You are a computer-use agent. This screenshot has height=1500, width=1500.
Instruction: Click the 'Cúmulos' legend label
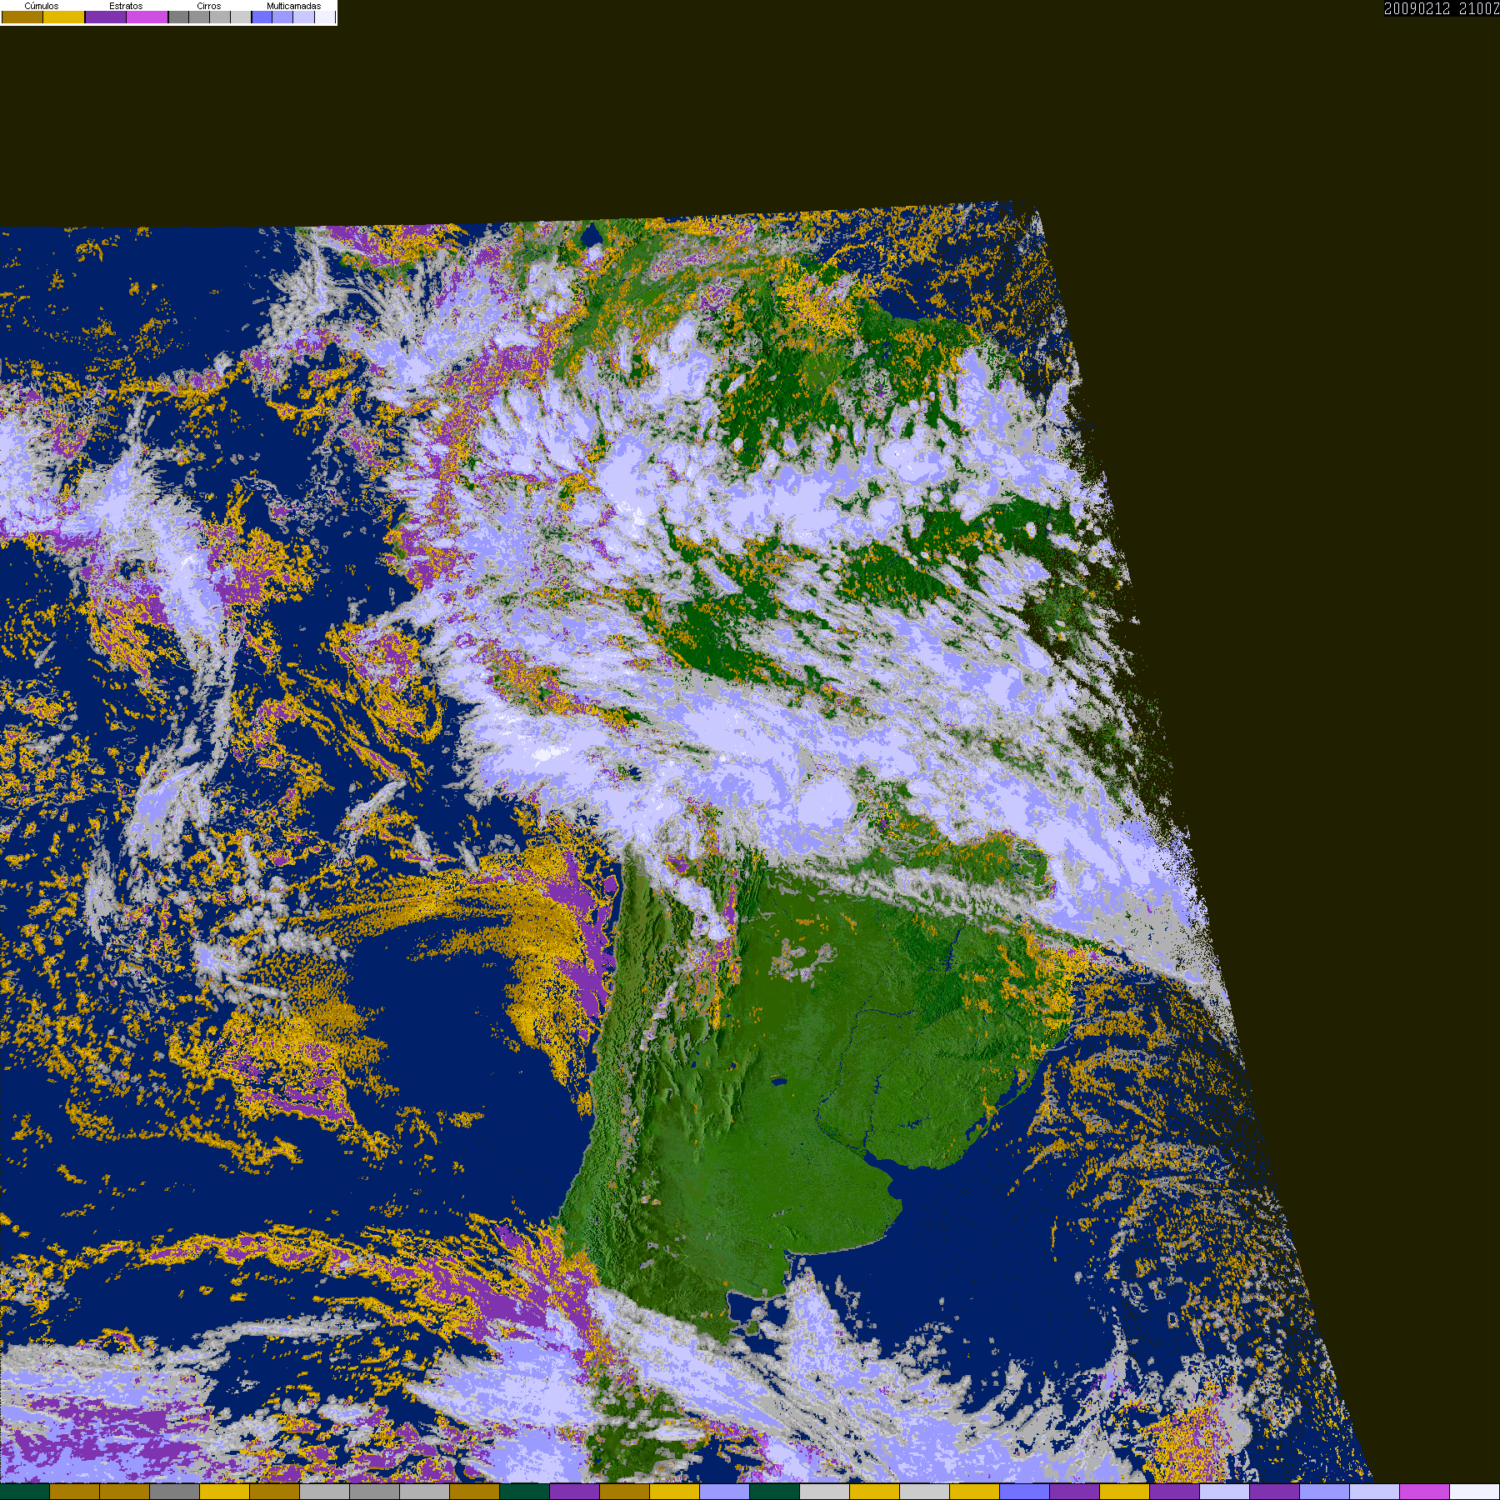(42, 6)
